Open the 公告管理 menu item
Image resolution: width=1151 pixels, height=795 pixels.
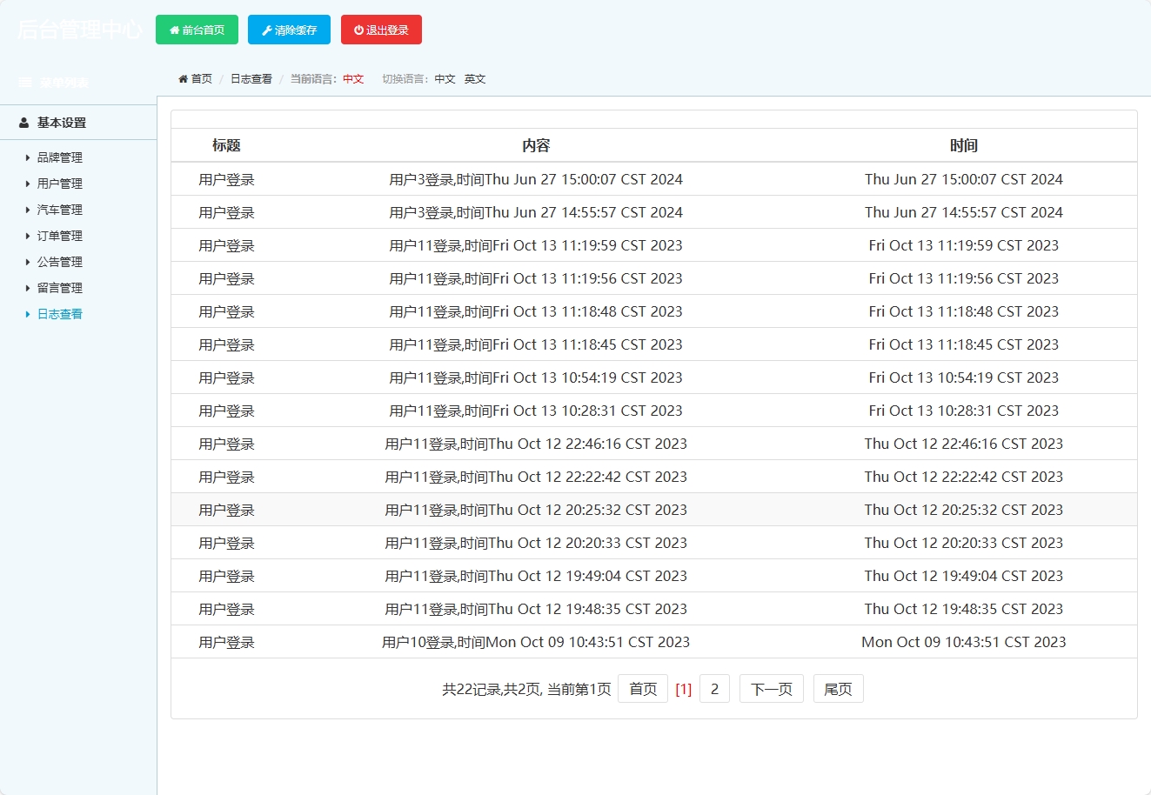click(x=59, y=262)
